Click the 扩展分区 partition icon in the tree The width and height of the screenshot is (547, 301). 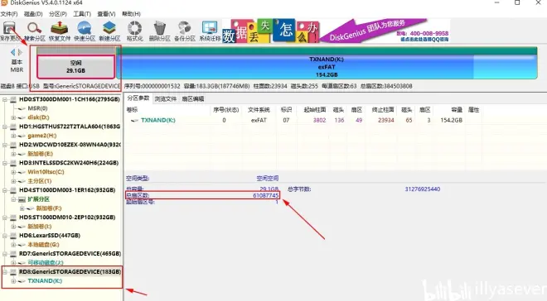point(22,199)
